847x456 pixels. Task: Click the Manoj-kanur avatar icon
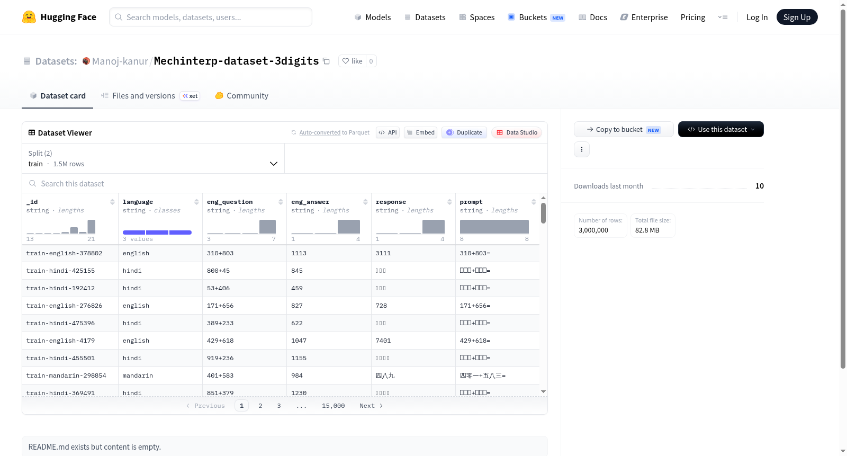[86, 61]
